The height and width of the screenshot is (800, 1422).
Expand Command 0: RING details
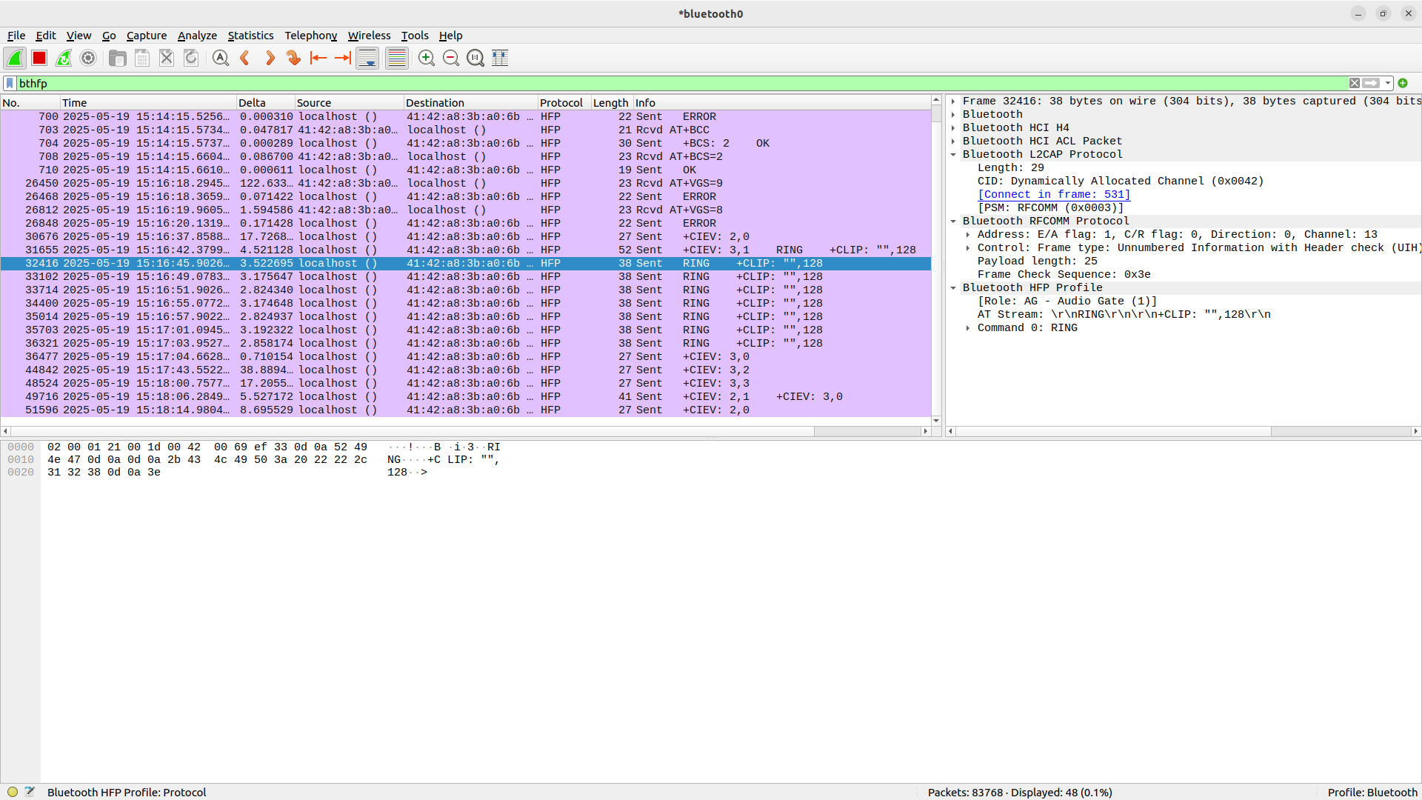click(969, 328)
